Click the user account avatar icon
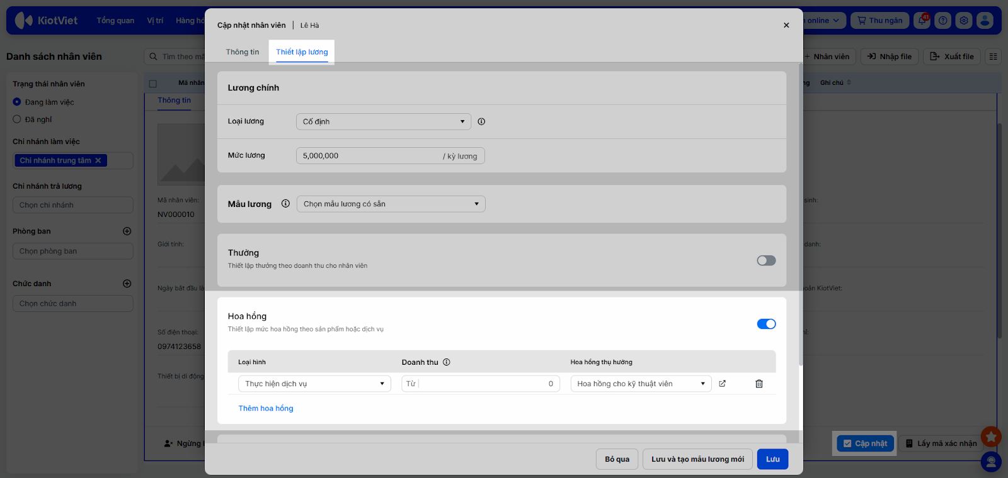Viewport: 1008px width, 478px height. pos(985,20)
